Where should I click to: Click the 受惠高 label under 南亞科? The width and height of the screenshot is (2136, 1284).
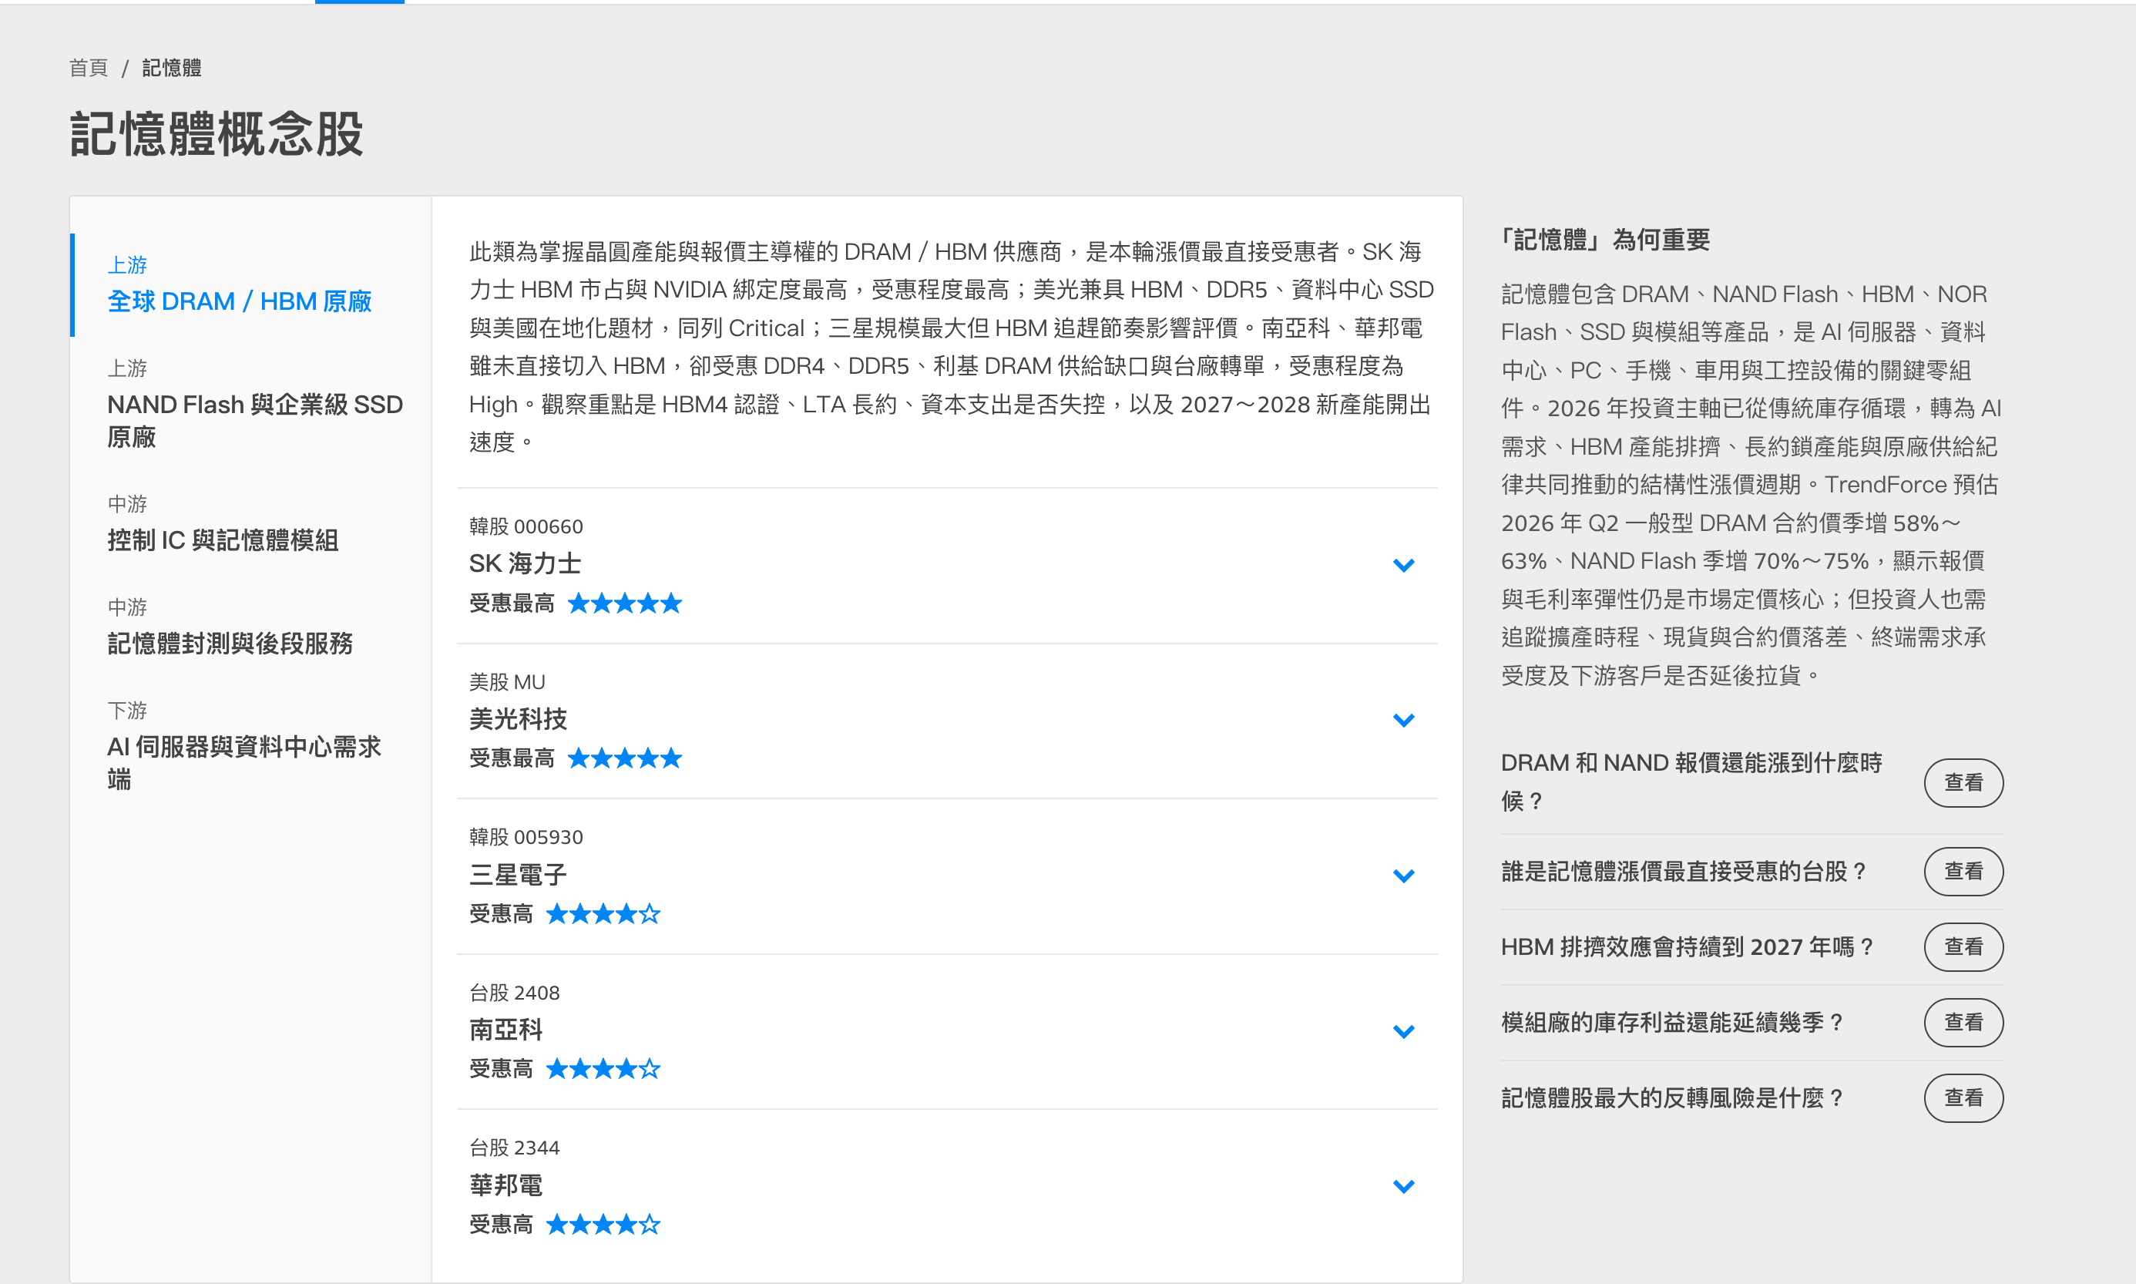(x=502, y=1070)
